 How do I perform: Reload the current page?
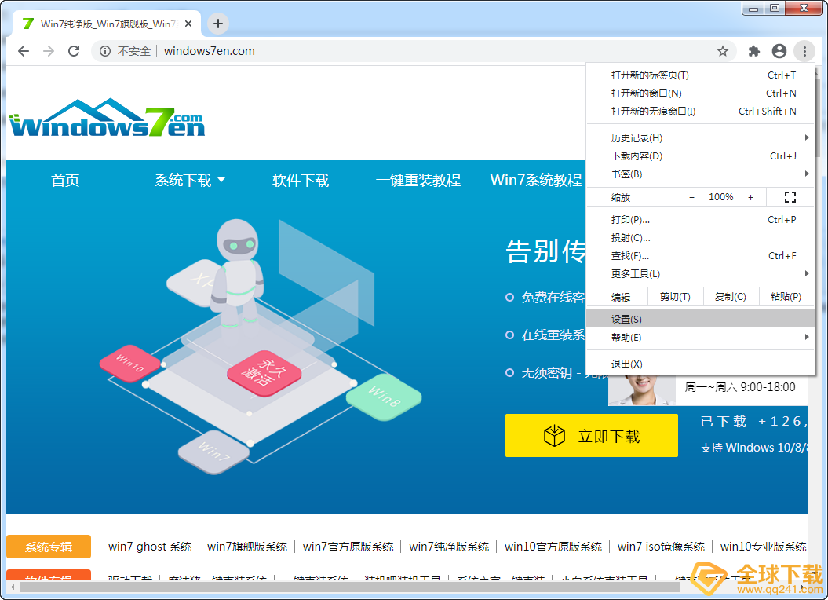click(74, 50)
